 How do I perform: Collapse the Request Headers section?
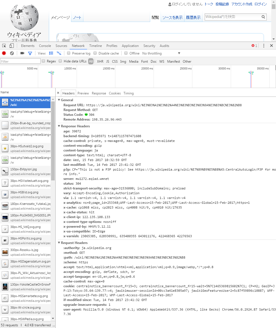tap(59, 243)
